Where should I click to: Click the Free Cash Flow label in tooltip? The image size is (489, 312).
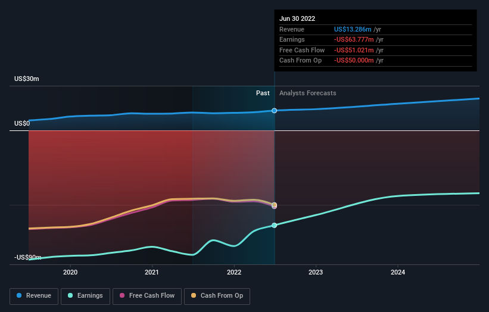[302, 50]
